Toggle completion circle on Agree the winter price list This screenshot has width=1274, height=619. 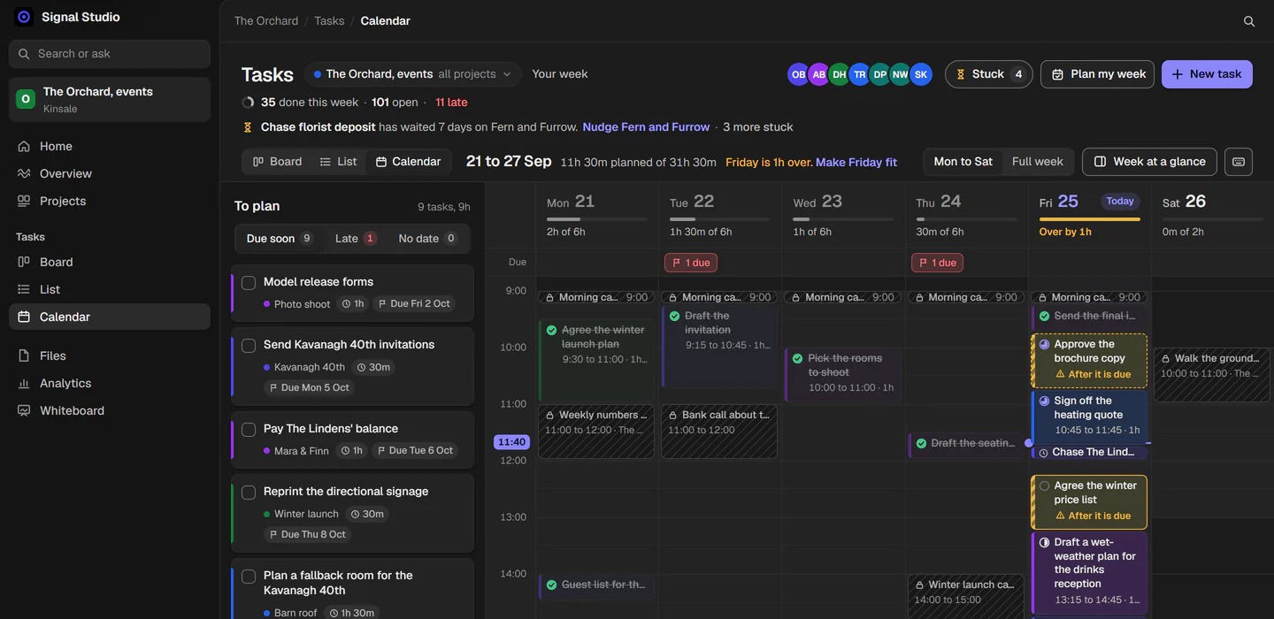(x=1044, y=485)
